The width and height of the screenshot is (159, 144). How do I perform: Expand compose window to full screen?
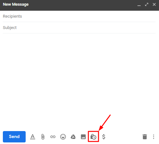pos(147,4)
